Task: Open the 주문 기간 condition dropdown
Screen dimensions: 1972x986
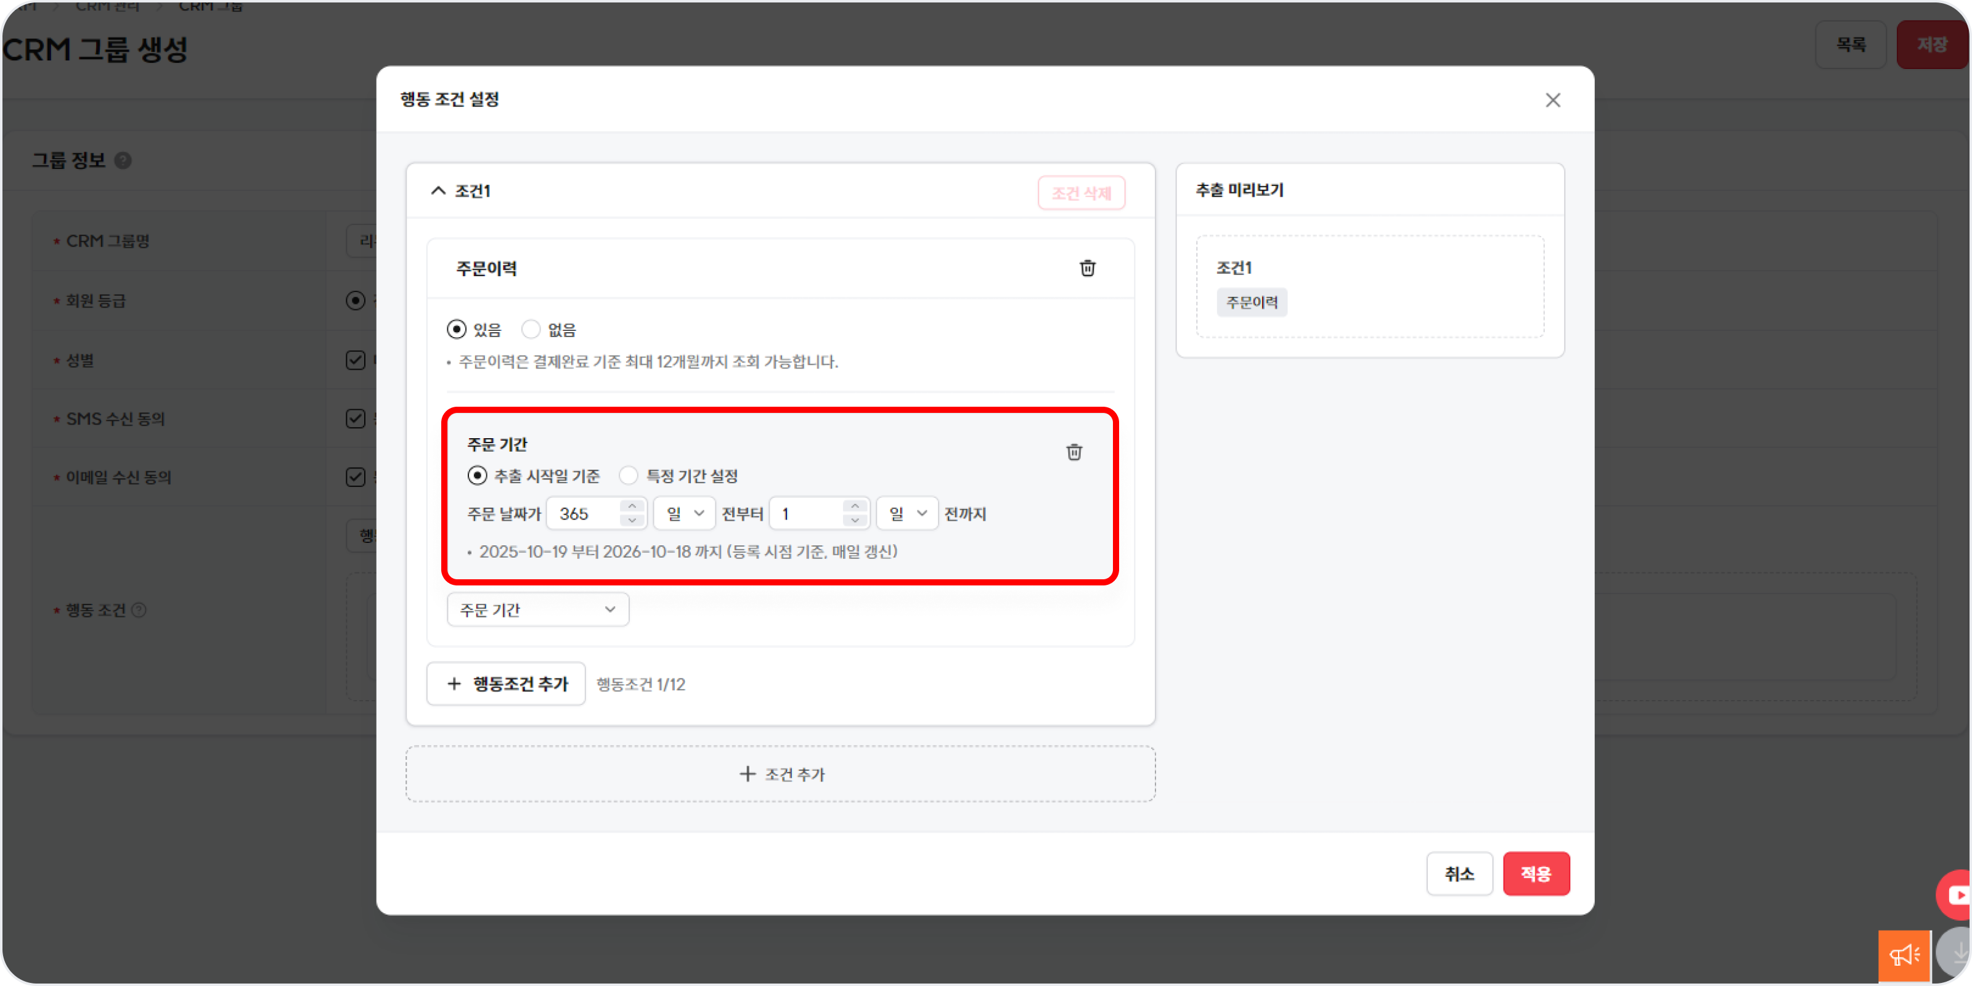Action: (537, 609)
